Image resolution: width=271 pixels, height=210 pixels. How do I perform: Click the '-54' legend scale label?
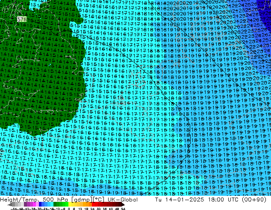pyautogui.click(x=14, y=209)
